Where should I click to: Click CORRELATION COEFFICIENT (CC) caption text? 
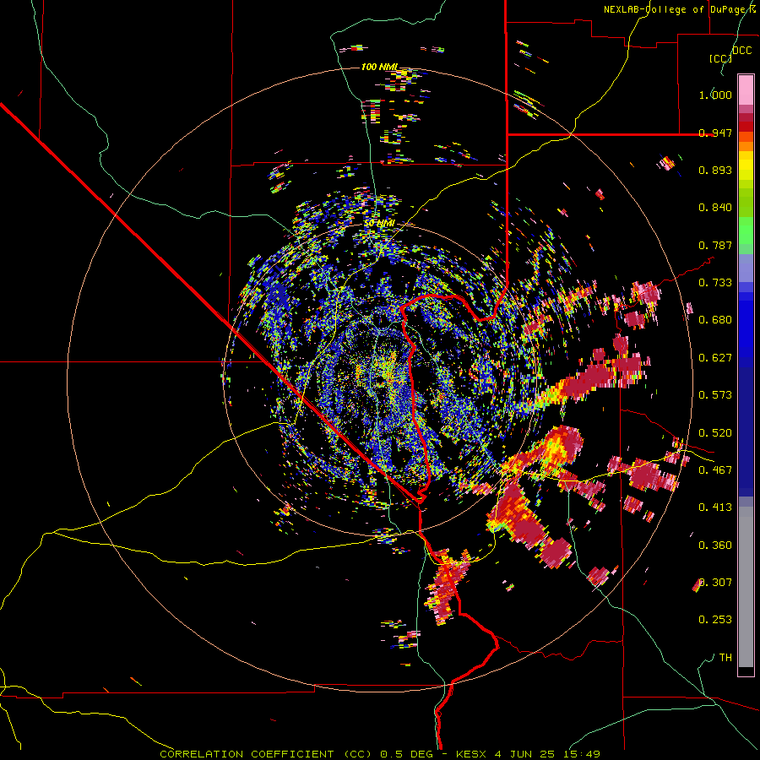[x=266, y=754]
